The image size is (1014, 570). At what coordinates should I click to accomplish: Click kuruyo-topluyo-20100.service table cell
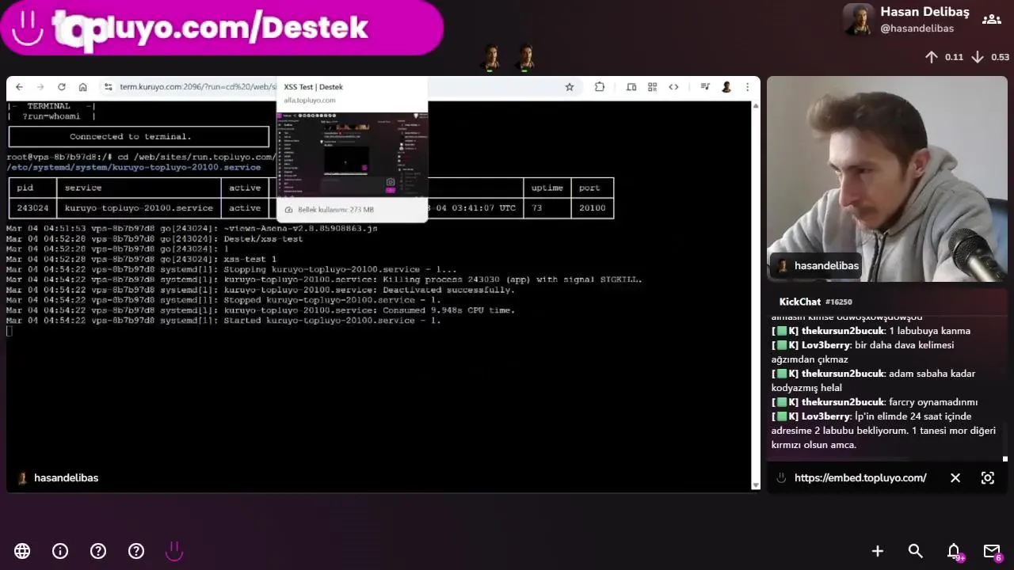(139, 208)
